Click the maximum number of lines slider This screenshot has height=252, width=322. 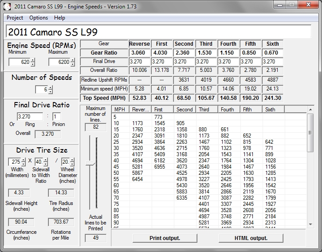pos(91,164)
